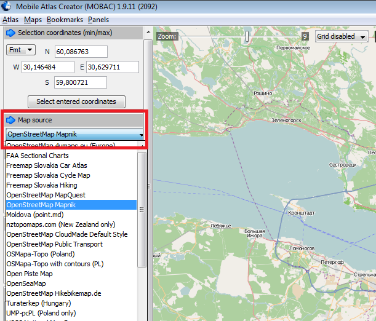Adjust the Zoom slider handle
Viewport: 376px width, 321px height.
[247, 37]
